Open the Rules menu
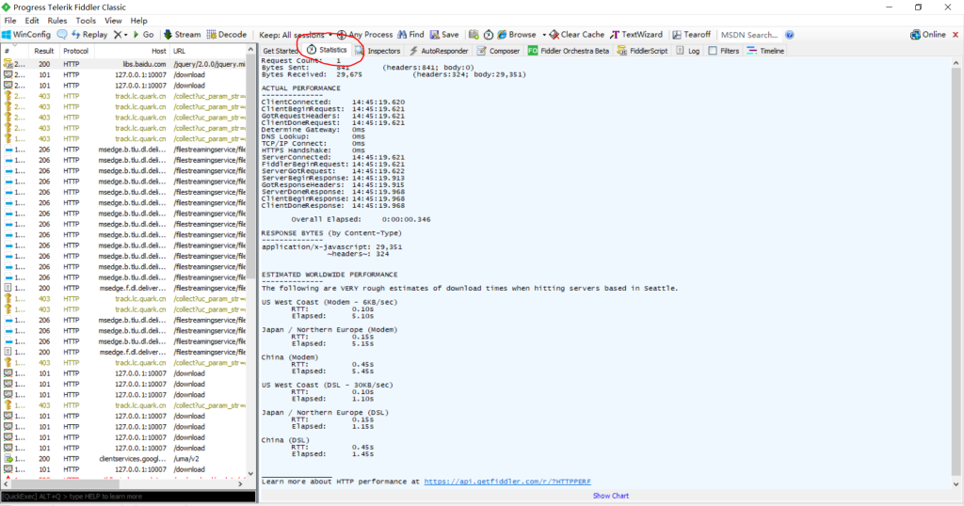The image size is (964, 506). 56,20
